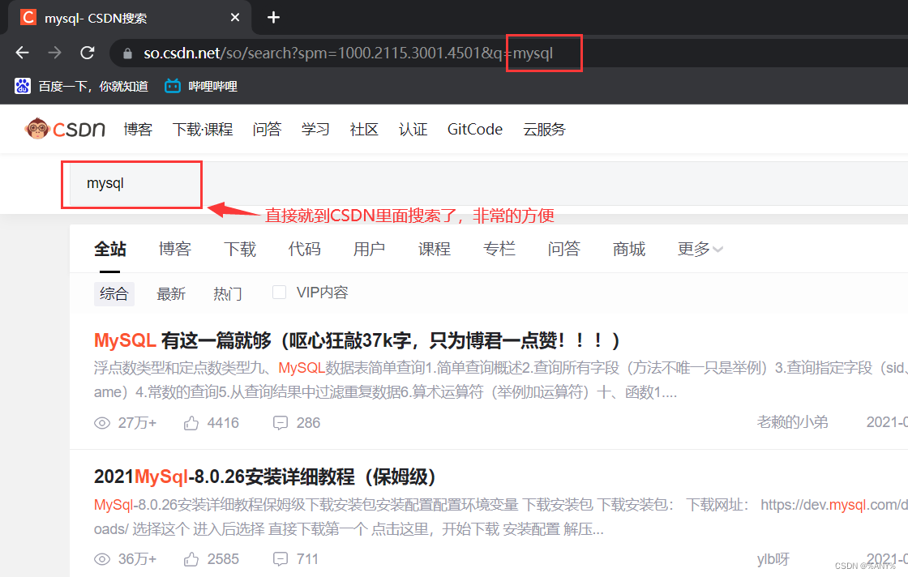Image resolution: width=908 pixels, height=577 pixels.
Task: Select the 博客 search results tab
Action: click(175, 249)
